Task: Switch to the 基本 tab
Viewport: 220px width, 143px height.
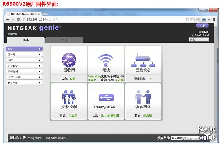Action: pyautogui.click(x=26, y=40)
